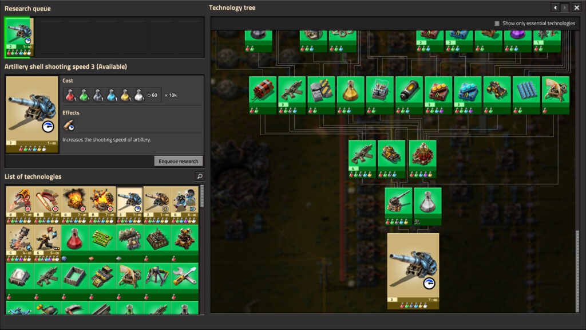Go back with the left arrow button

pyautogui.click(x=555, y=7)
